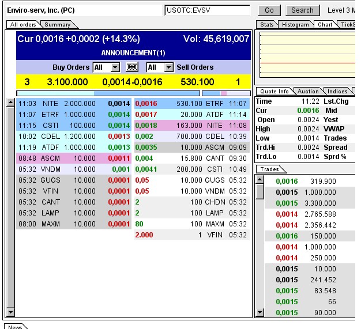Image resolution: width=361 pixels, height=329 pixels.
Task: Click the Go button
Action: pos(269,10)
